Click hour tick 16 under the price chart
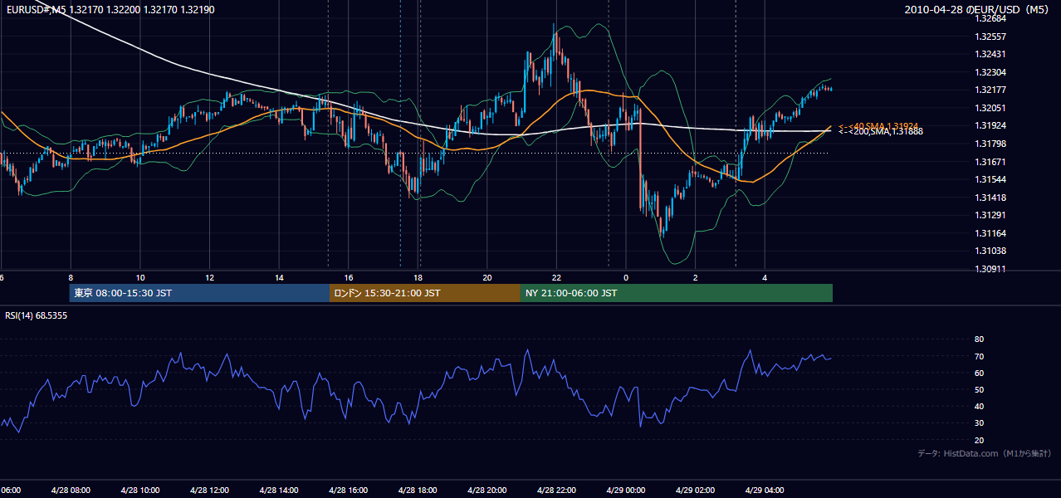The image size is (1061, 498). 349,277
